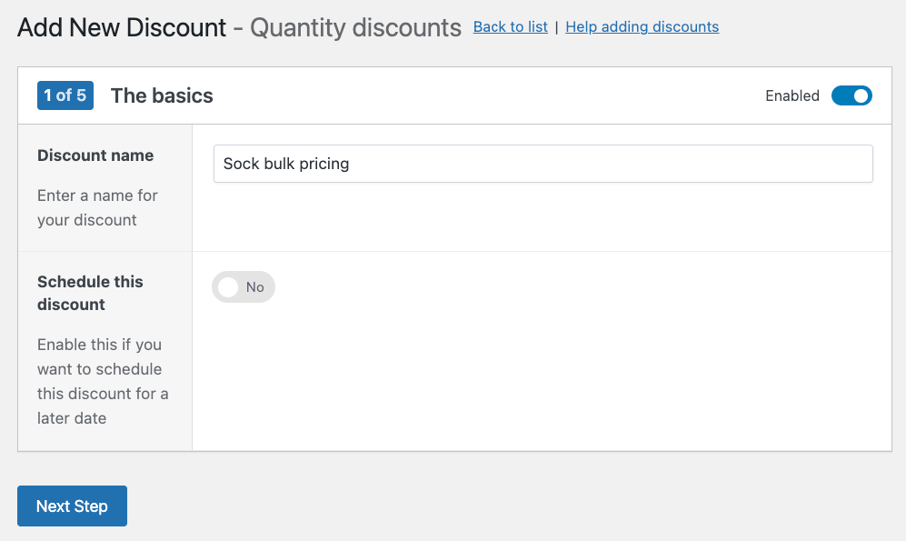Click the "1 of 5" step badge
906x541 pixels.
pyautogui.click(x=65, y=95)
